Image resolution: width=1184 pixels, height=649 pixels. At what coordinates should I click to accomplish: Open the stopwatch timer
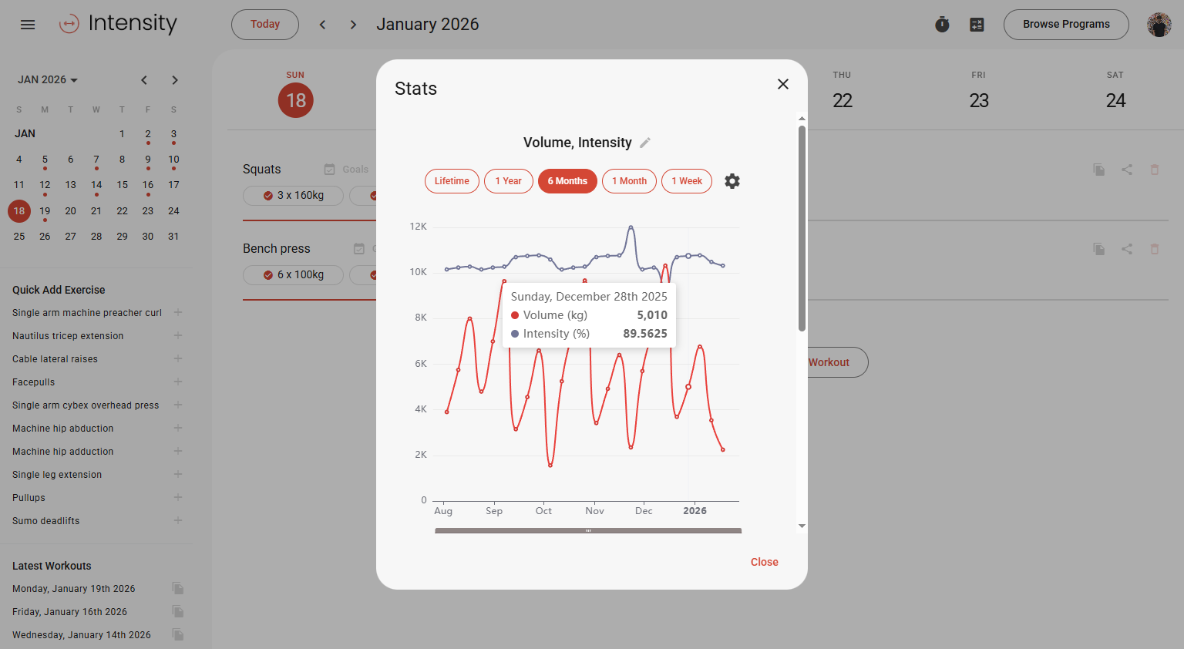[942, 25]
